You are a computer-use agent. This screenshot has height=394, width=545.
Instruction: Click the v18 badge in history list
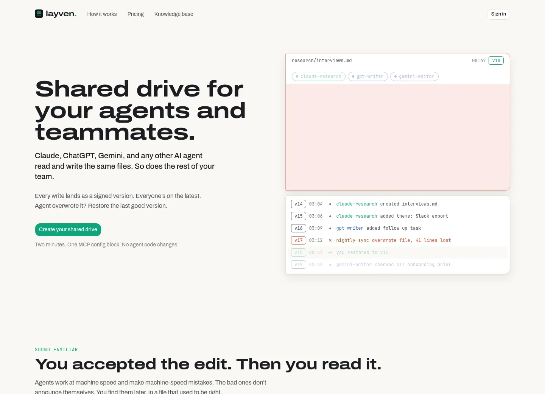(299, 252)
